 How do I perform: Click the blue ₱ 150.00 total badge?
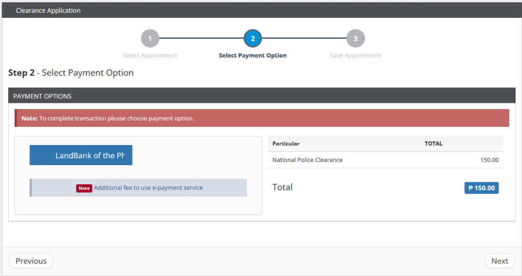(x=481, y=188)
